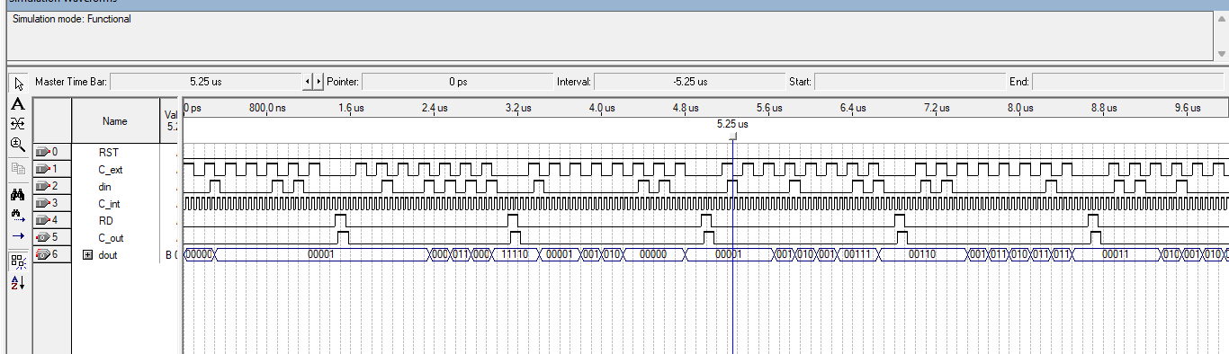Click the 9.6 us time scale label
This screenshot has height=354, width=1229.
tap(1188, 108)
